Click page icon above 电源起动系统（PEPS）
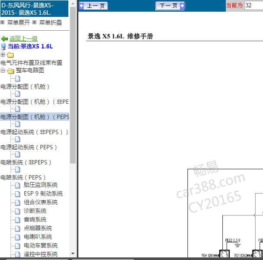263x260 pixels. coord(18,139)
